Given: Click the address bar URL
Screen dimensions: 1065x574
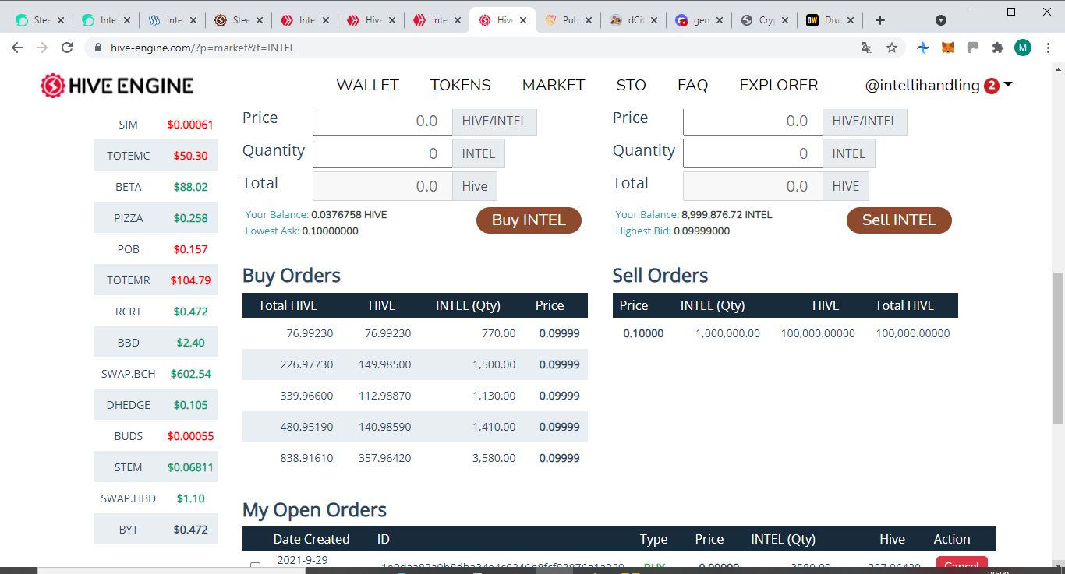Looking at the screenshot, I should click(203, 48).
